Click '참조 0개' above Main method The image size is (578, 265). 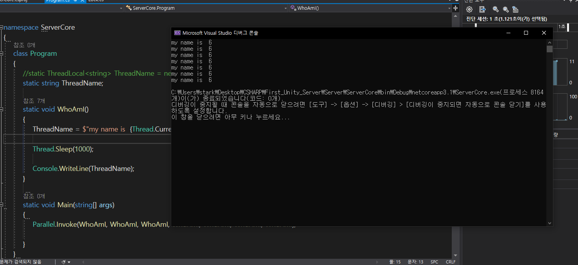pos(34,196)
